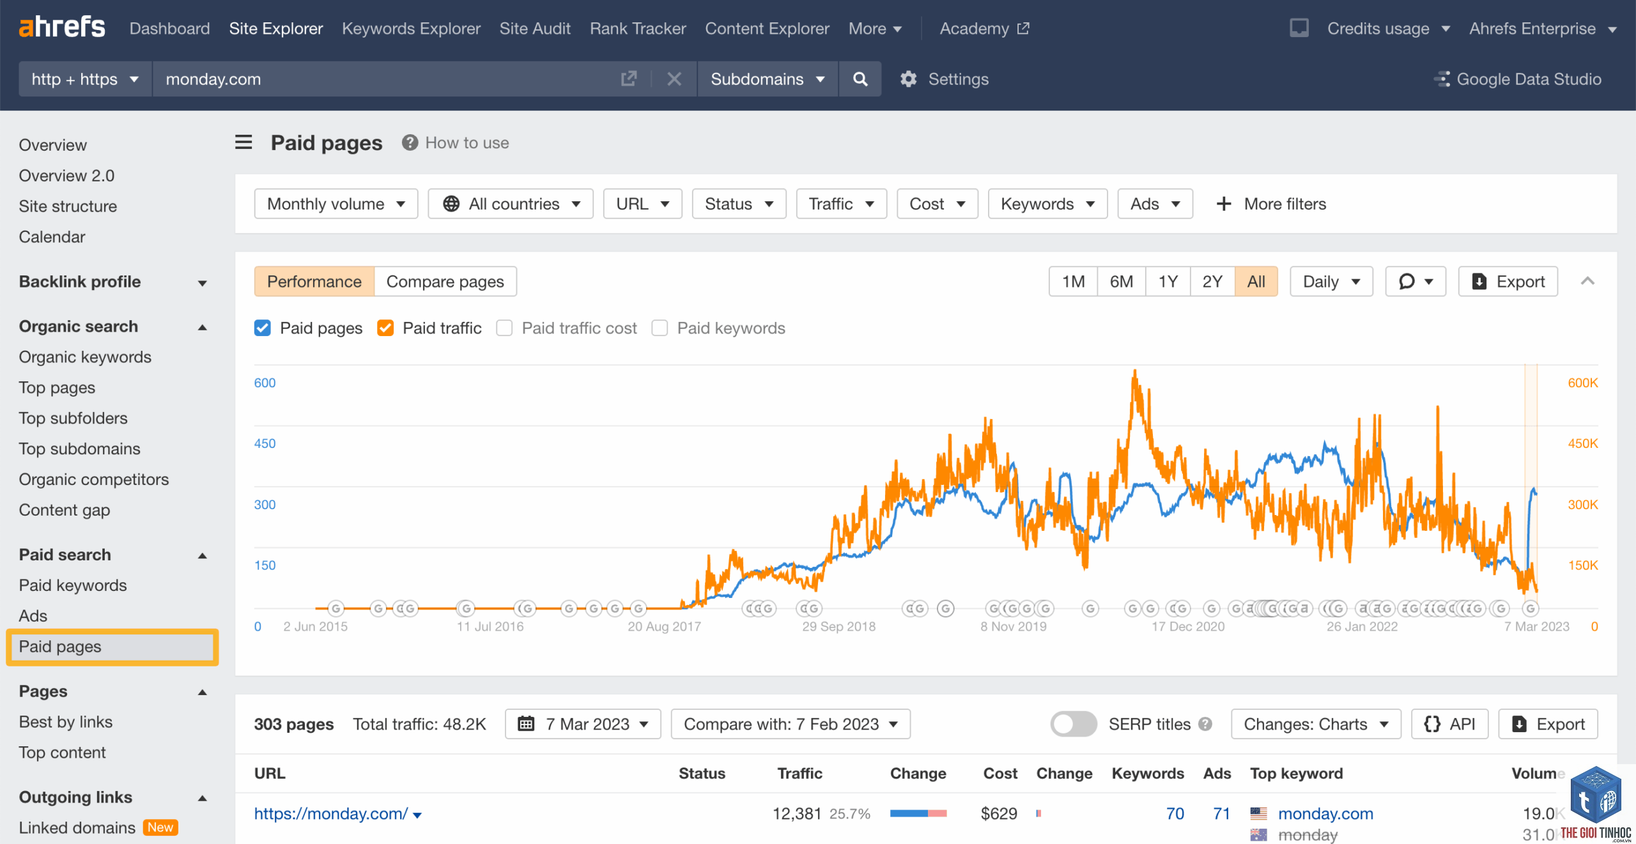Enable Paid traffic cost checkbox

[x=504, y=328]
